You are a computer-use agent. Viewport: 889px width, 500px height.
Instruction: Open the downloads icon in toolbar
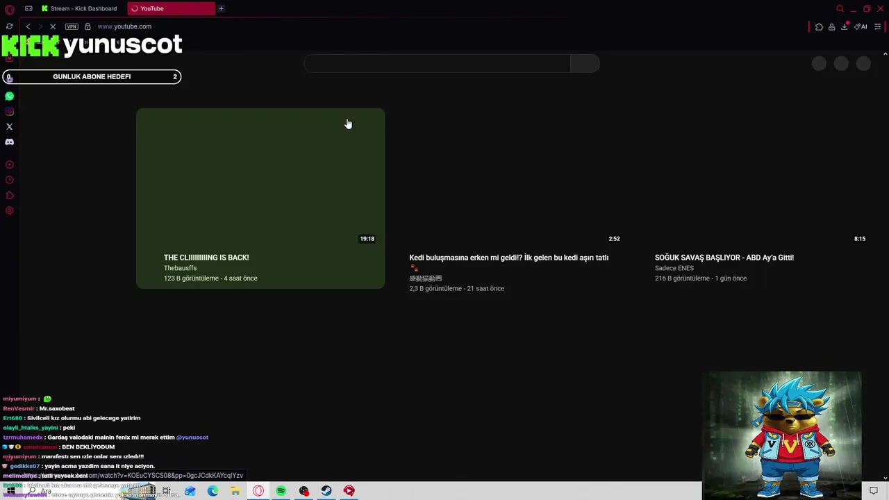point(845,26)
